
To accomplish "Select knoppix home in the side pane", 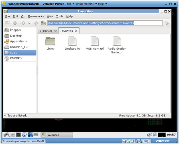I will [x=20, y=30].
